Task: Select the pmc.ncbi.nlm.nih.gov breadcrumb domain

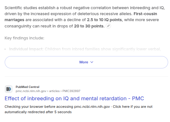Action: 31,91
